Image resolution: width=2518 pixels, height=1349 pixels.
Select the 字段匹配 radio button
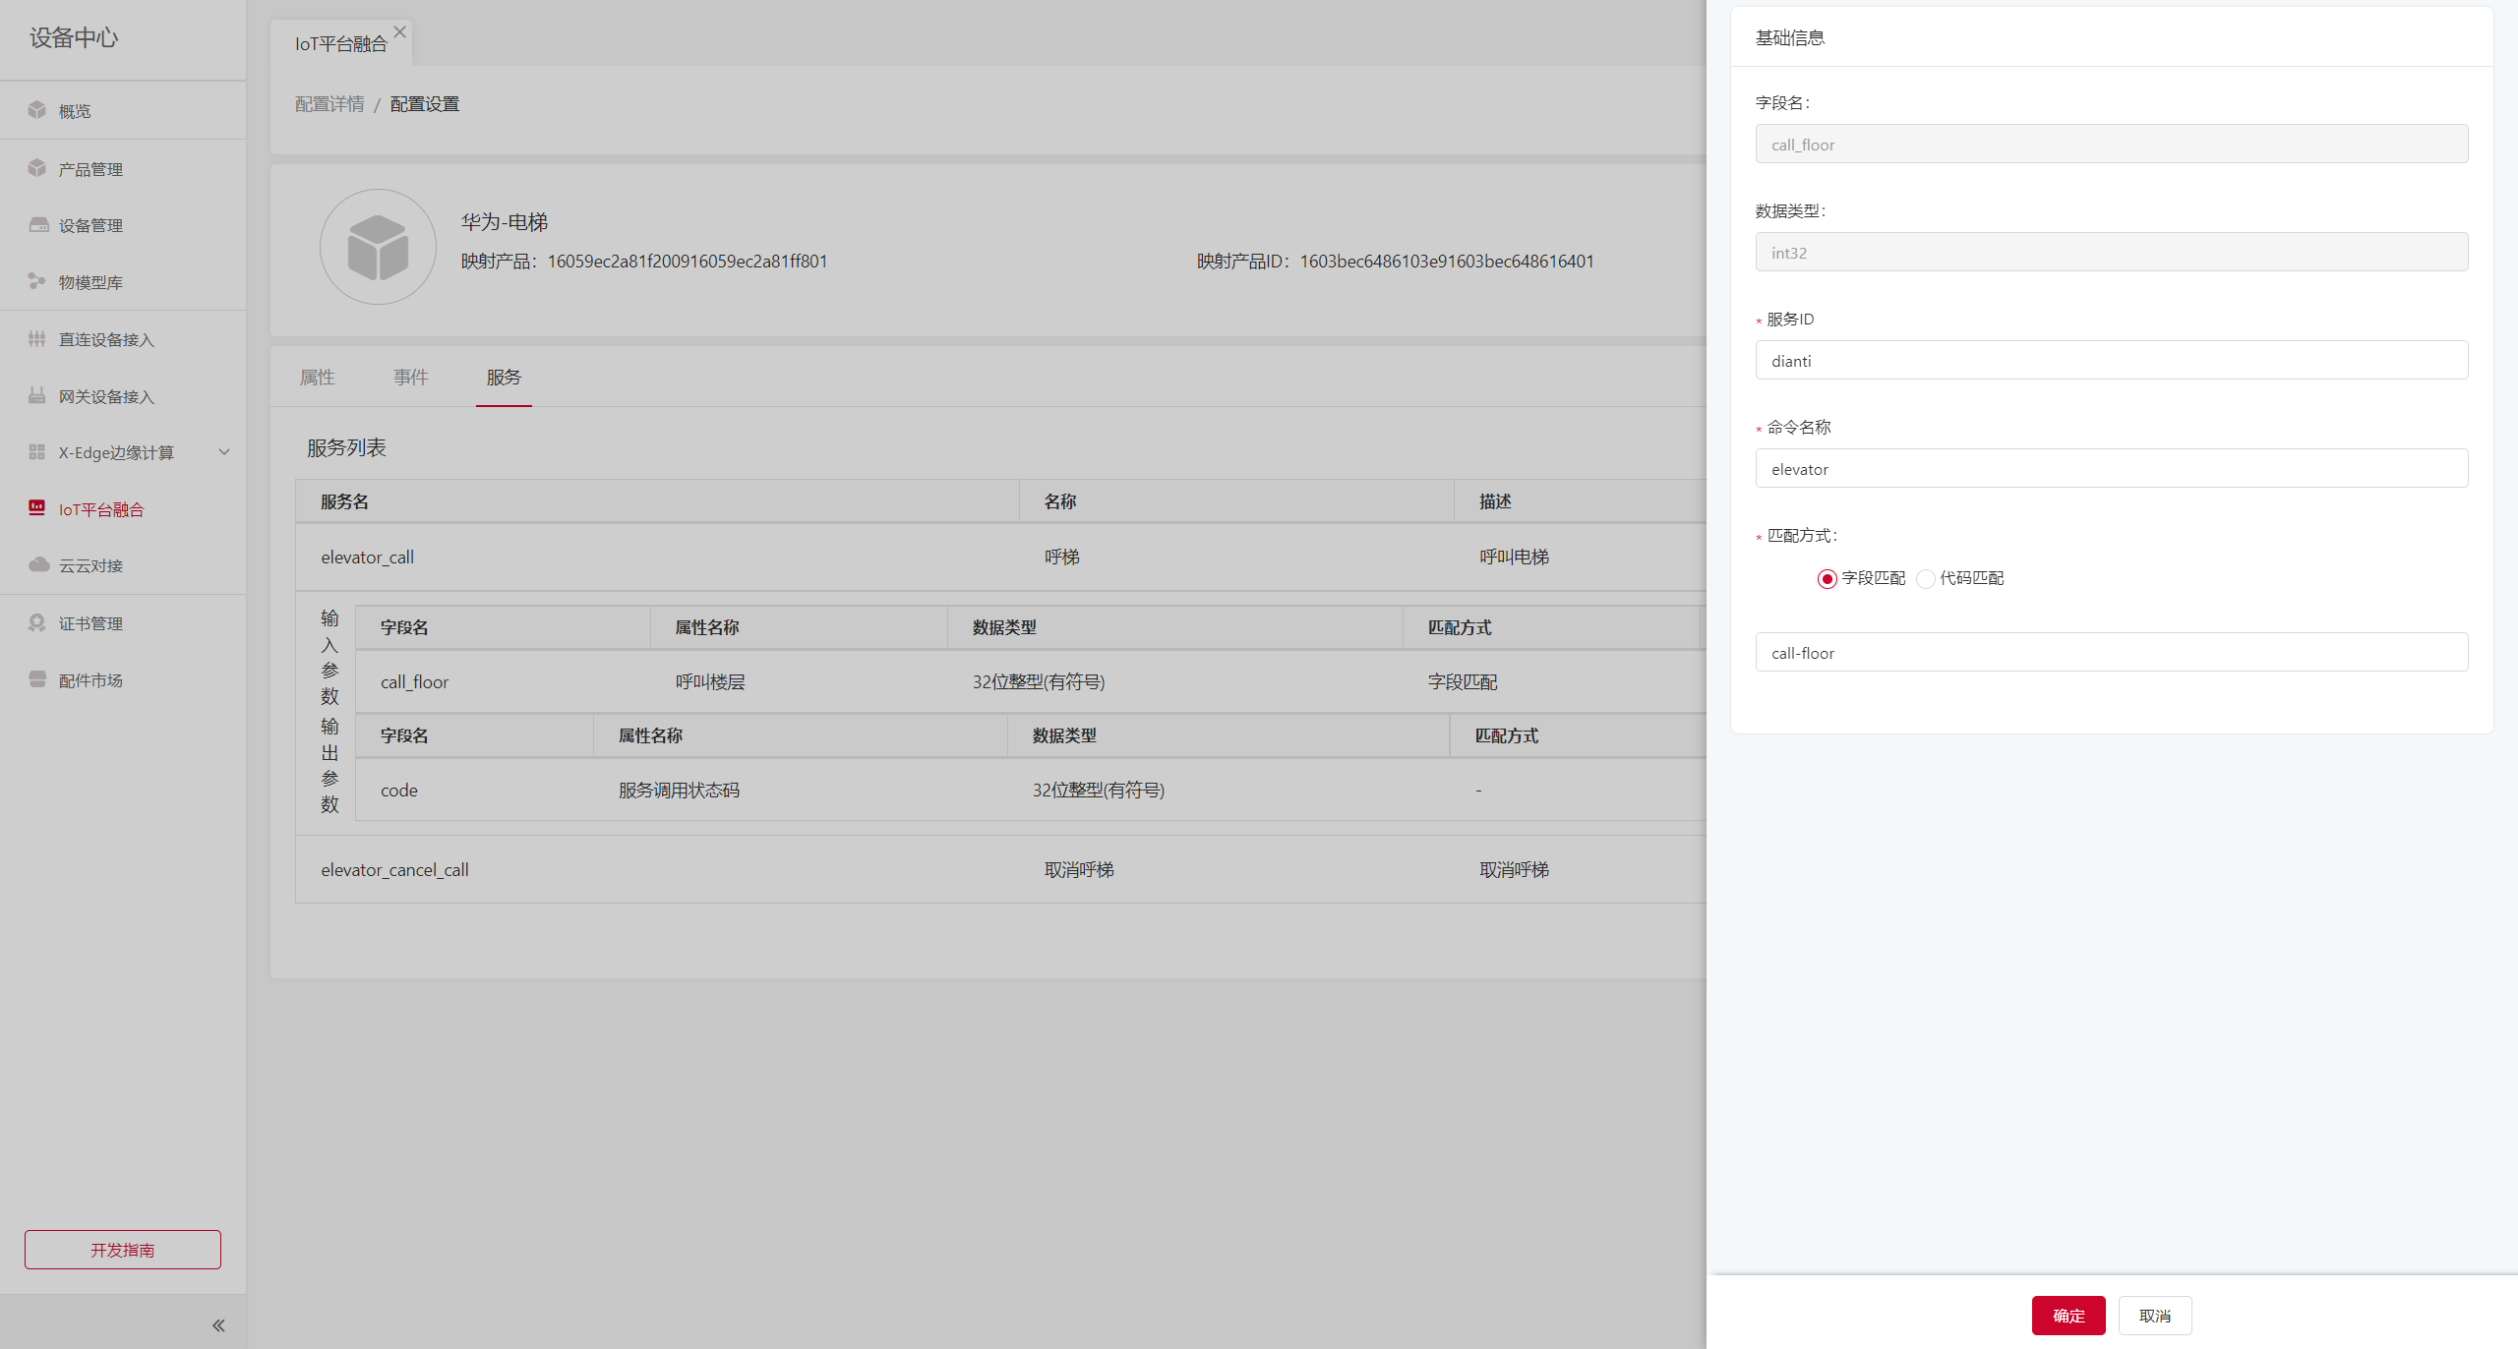(1827, 579)
